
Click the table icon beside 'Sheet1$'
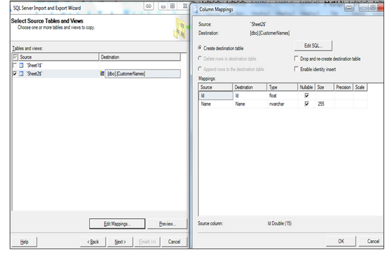click(21, 66)
